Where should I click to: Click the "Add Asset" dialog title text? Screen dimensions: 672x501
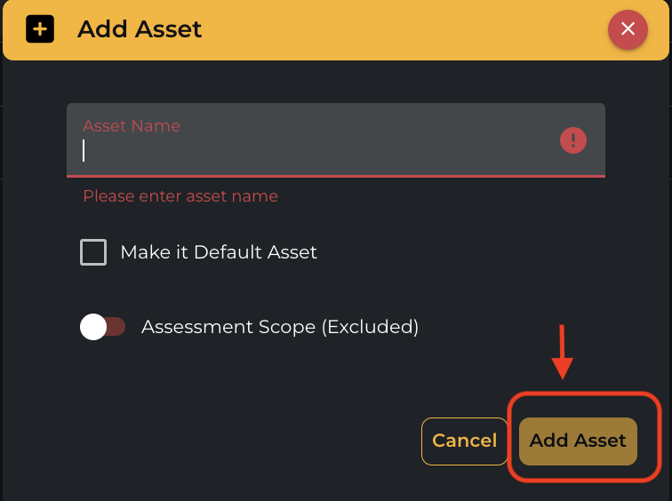coord(140,29)
